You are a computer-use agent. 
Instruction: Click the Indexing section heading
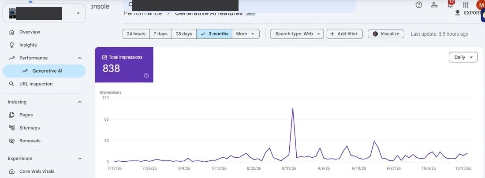click(x=17, y=102)
